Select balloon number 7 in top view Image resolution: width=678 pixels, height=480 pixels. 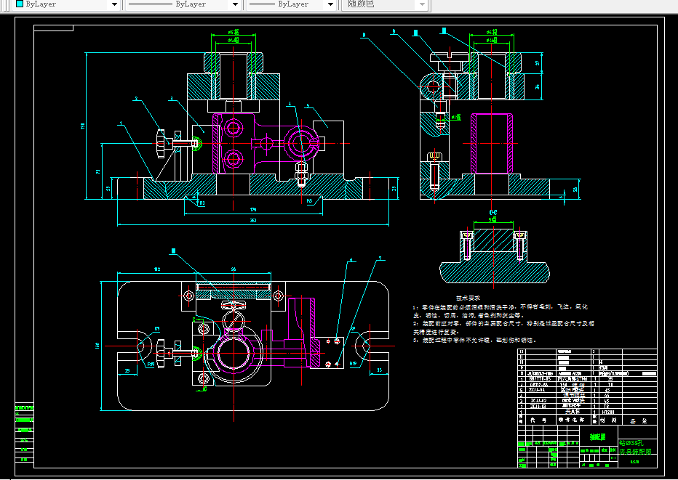pyautogui.click(x=379, y=258)
